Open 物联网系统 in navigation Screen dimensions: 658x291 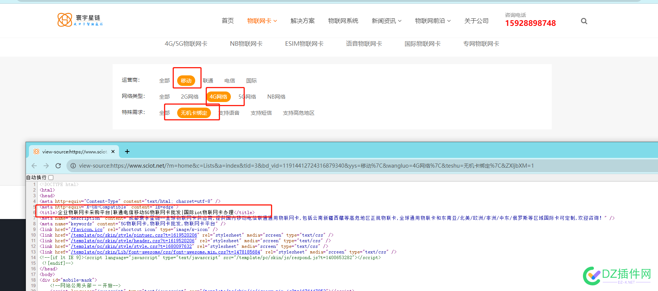click(x=343, y=21)
